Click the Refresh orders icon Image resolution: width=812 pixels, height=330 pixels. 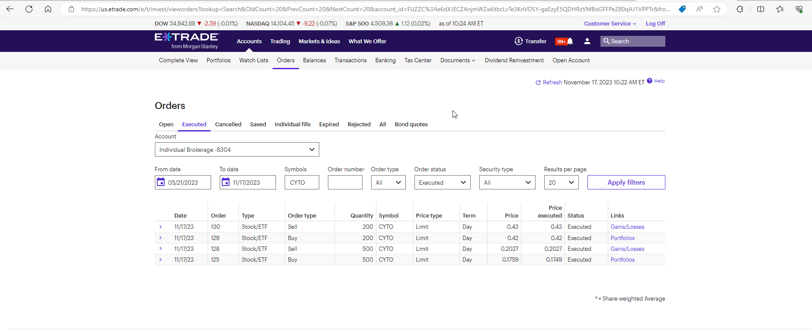coord(538,83)
